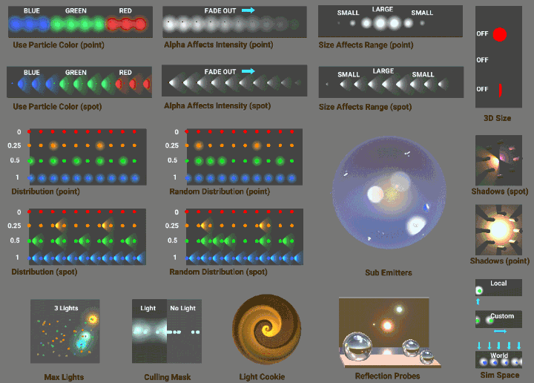
Task: Select the Random Distribution (point) dot grid preview
Action: [245, 157]
